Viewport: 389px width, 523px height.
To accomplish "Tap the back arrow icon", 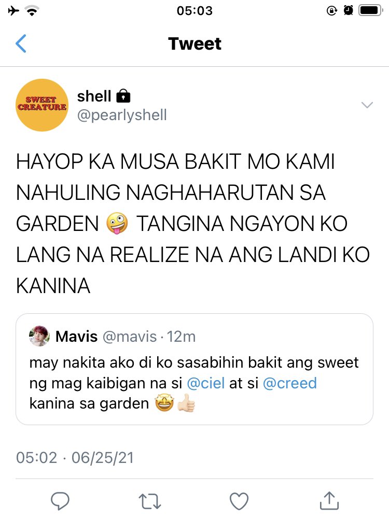I will click(21, 43).
